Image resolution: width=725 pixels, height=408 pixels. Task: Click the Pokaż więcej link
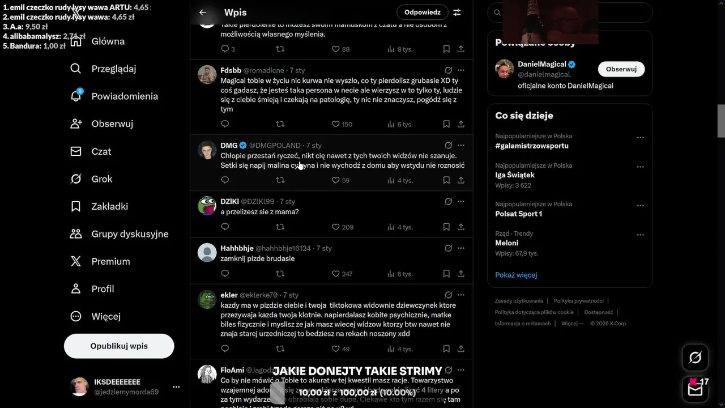(516, 275)
